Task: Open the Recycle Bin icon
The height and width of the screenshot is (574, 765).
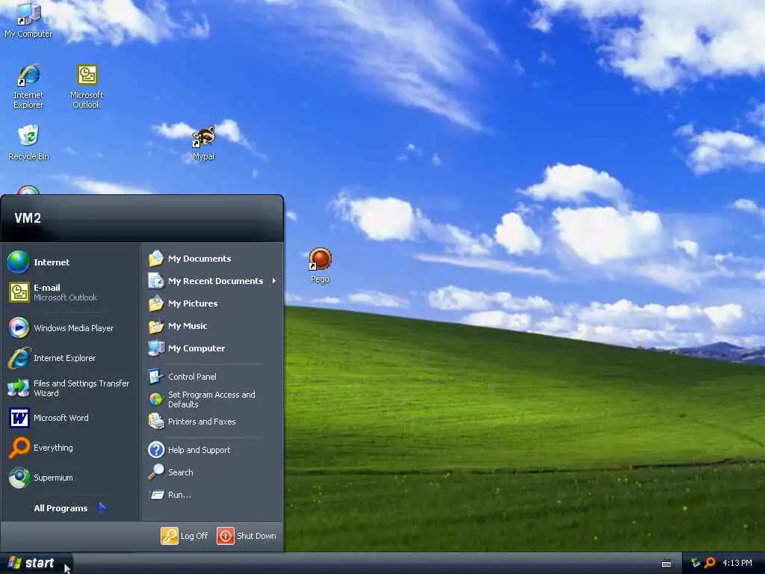Action: tap(28, 143)
